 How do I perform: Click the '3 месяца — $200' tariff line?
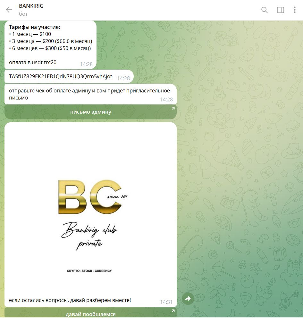(51, 41)
